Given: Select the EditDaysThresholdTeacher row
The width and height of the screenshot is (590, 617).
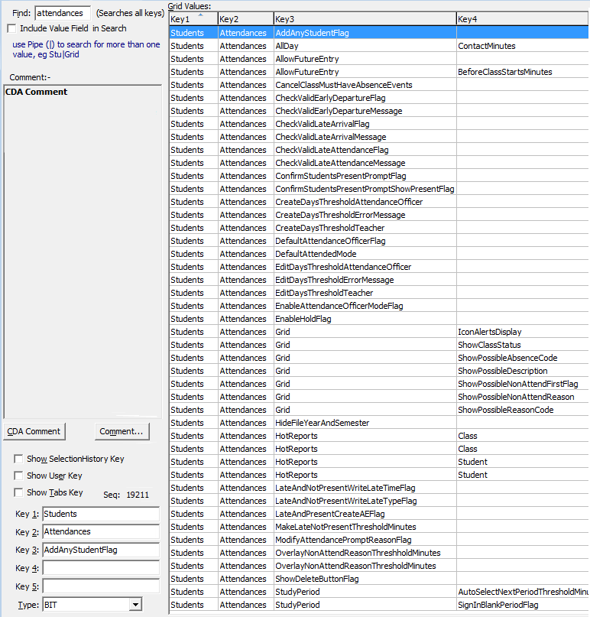Looking at the screenshot, I should pyautogui.click(x=379, y=292).
